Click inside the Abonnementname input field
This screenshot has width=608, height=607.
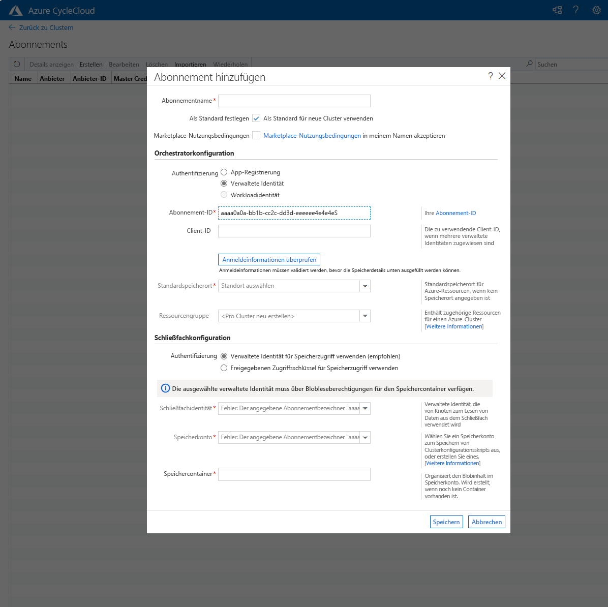(x=294, y=101)
